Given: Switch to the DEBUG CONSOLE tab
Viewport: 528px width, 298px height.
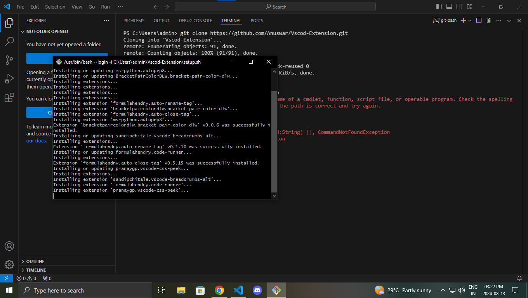Looking at the screenshot, I should 195,21.
